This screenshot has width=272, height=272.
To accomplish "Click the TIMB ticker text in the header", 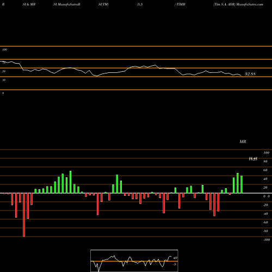I will 181,4.
